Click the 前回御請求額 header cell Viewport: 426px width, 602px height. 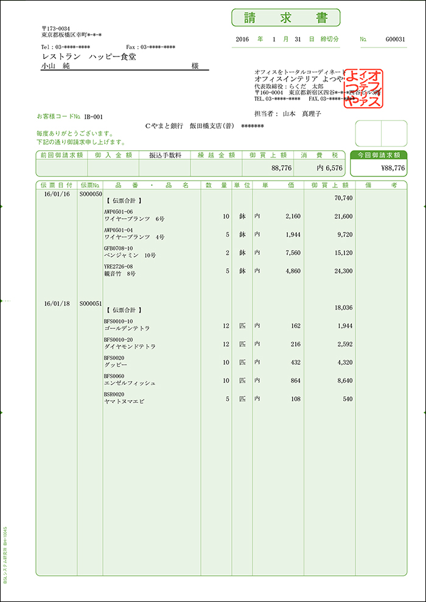pyautogui.click(x=61, y=154)
